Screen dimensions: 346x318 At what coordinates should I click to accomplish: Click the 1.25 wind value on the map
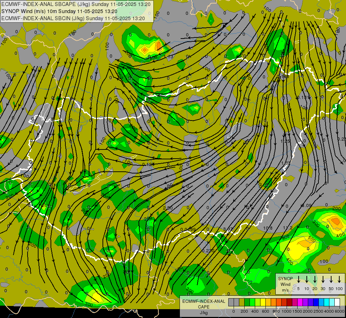(285, 141)
